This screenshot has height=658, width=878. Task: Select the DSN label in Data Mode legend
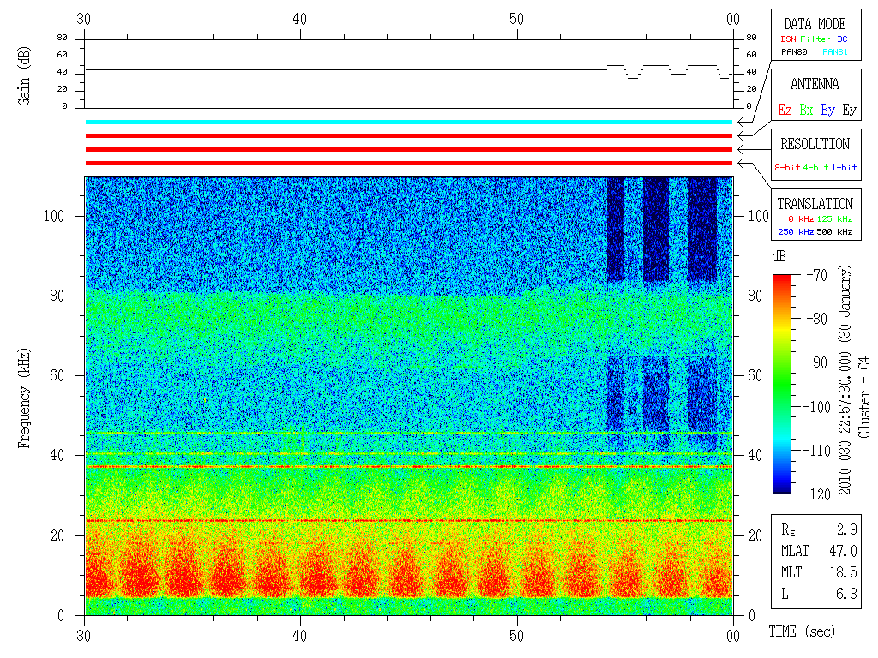coord(788,39)
